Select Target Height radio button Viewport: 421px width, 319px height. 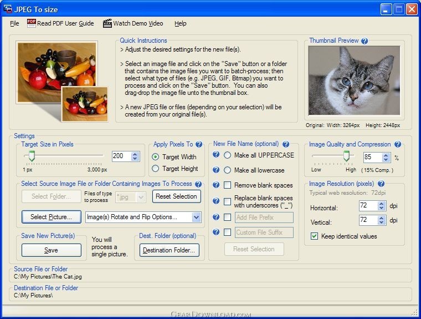[x=155, y=169]
